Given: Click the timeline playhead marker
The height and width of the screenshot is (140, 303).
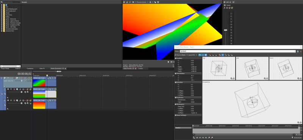Looking at the screenshot, I should point(47,76).
